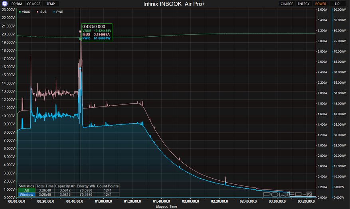
Task: Click the pink IBUS legend color square
Action: click(38, 12)
